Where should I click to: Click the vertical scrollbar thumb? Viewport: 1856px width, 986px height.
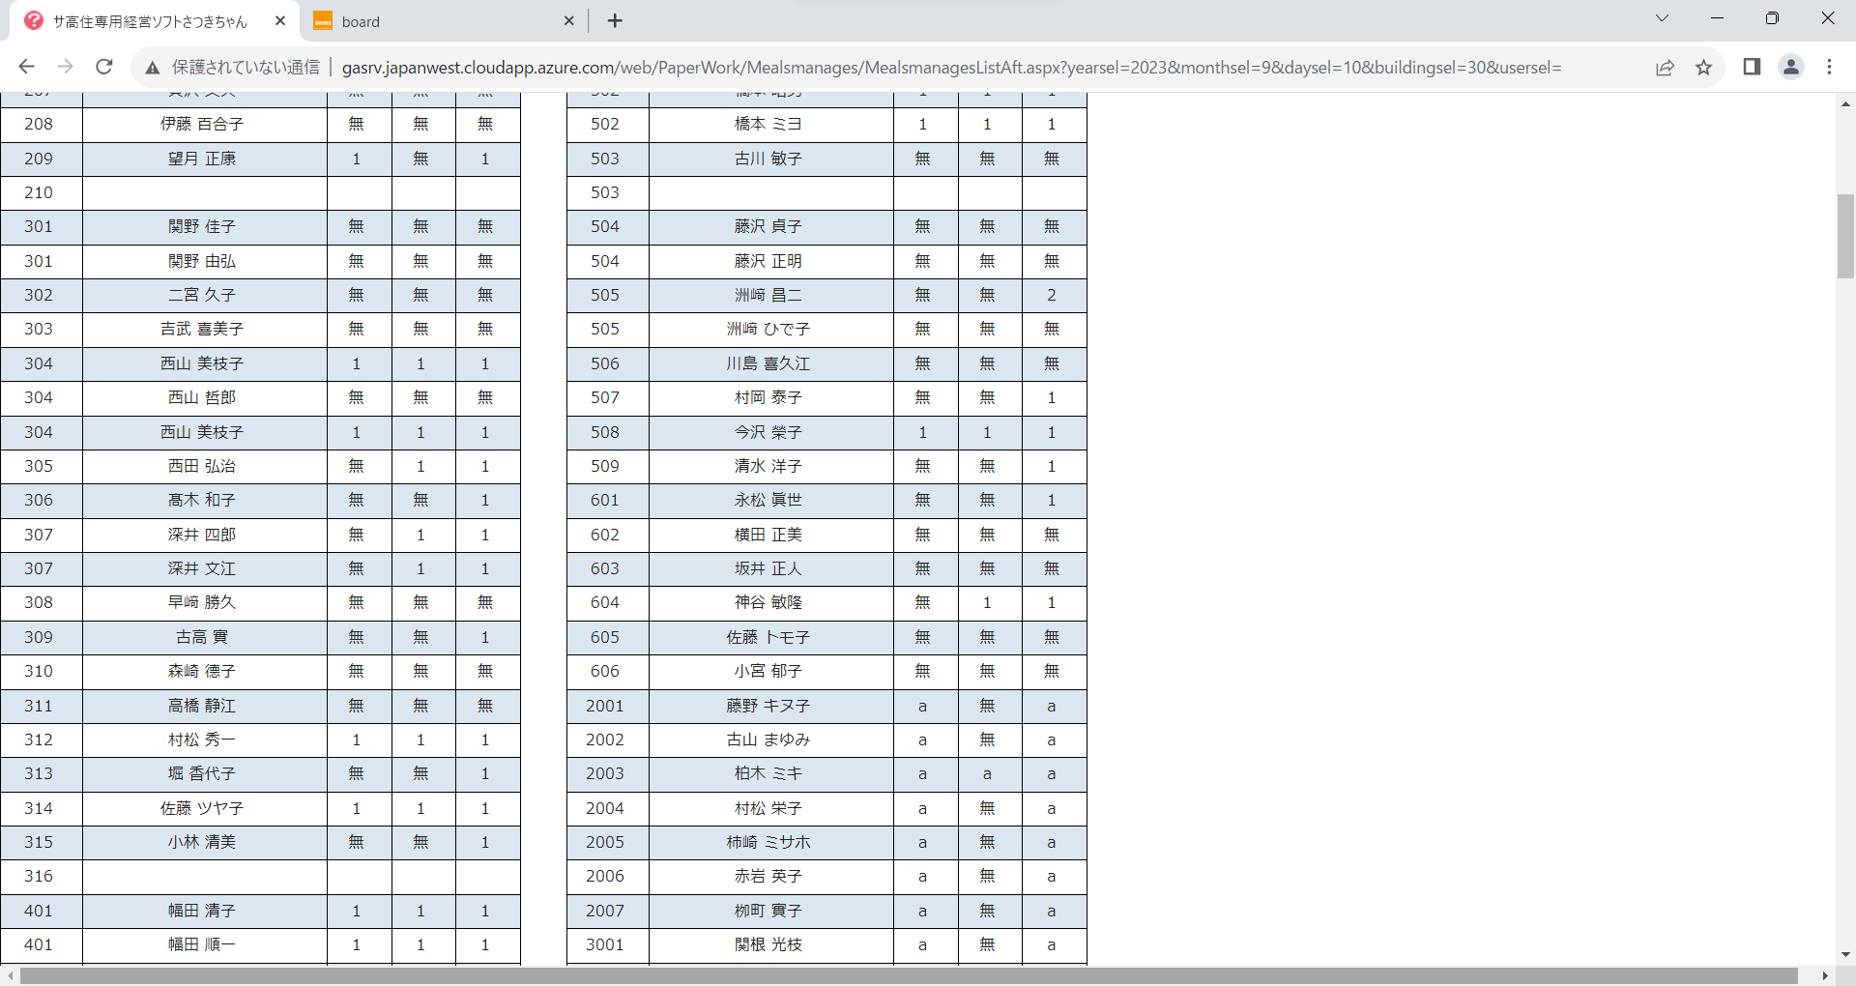point(1845,236)
